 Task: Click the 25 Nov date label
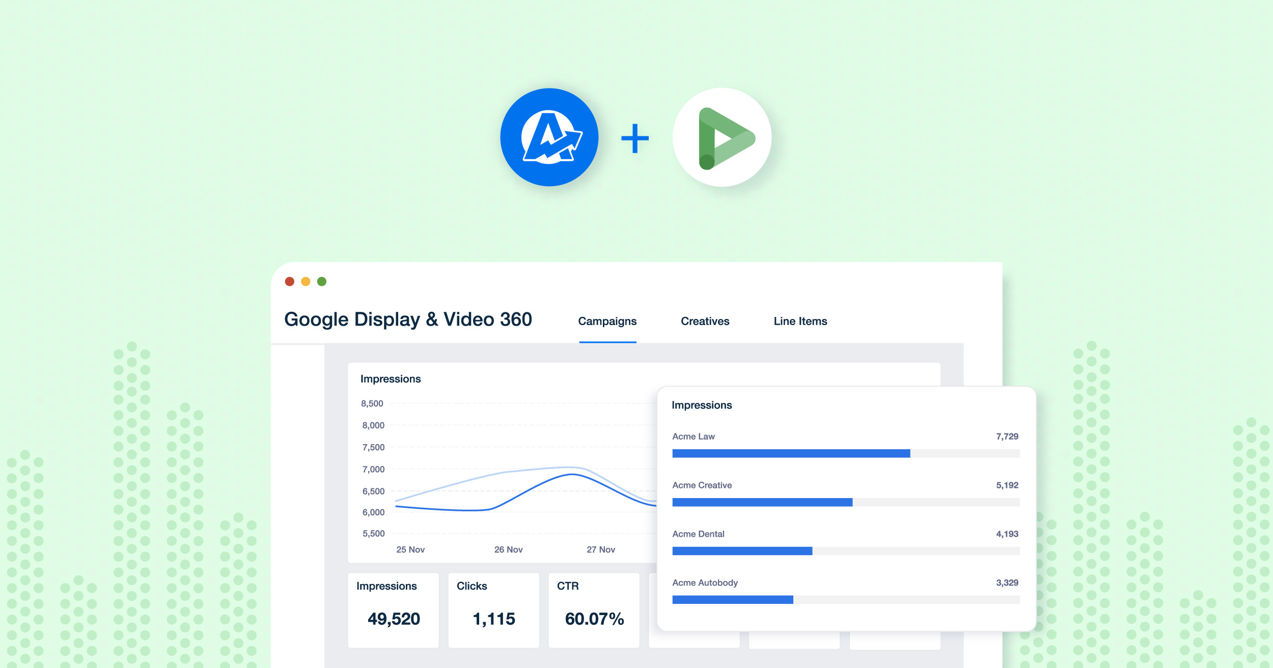click(410, 549)
